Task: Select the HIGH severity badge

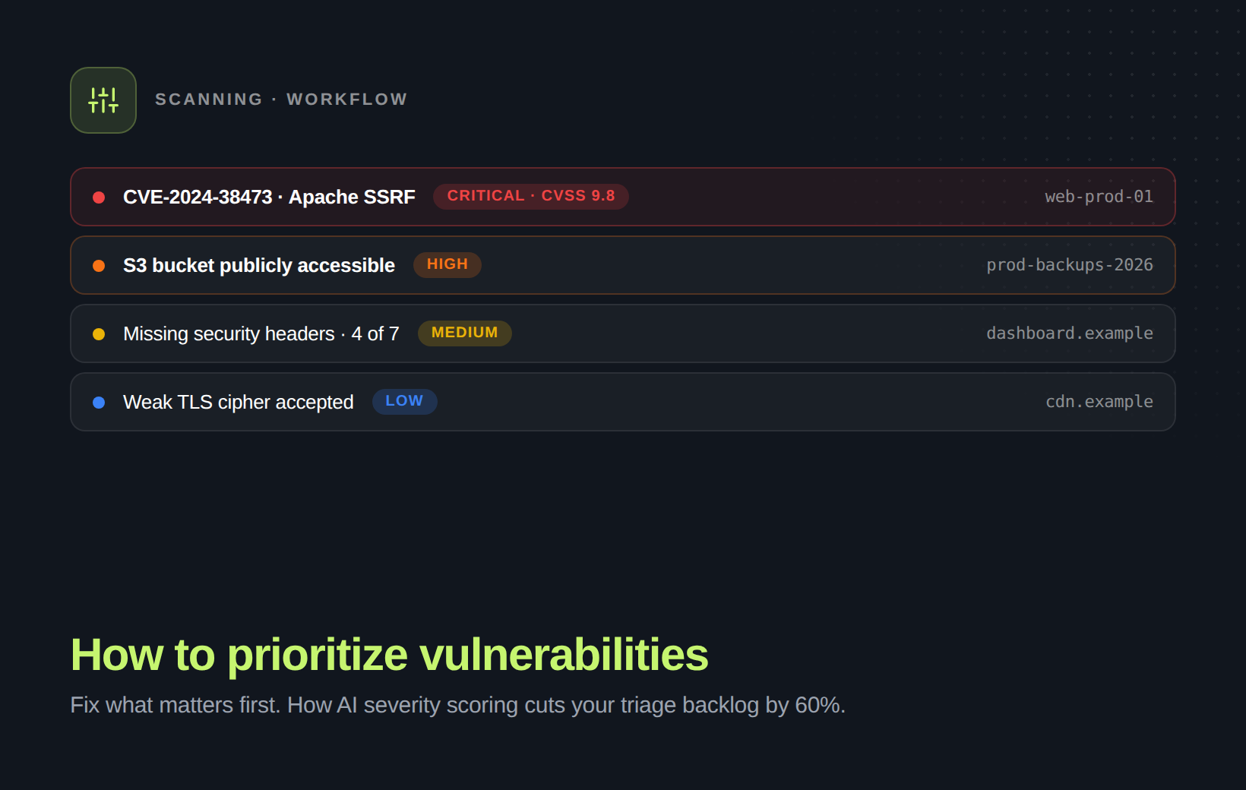Action: 447,264
